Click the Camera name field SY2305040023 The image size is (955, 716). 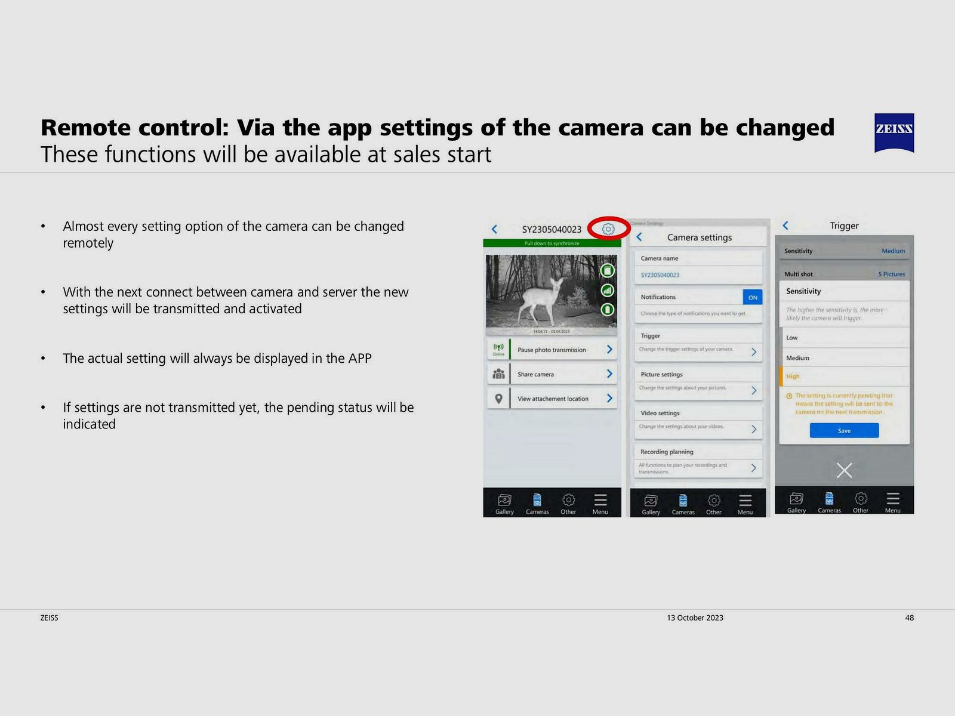click(x=698, y=275)
